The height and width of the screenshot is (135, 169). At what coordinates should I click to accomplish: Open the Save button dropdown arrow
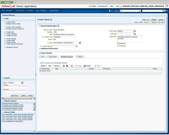coord(148,19)
